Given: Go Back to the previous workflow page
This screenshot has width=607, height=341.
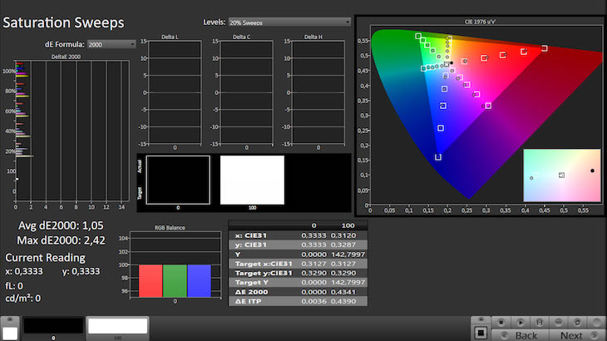Looking at the screenshot, I should coord(526,335).
